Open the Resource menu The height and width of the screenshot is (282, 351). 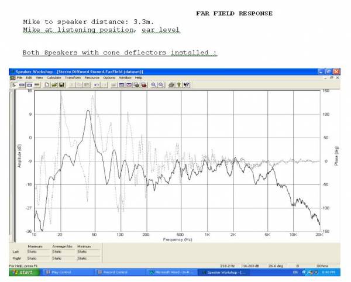click(x=92, y=78)
